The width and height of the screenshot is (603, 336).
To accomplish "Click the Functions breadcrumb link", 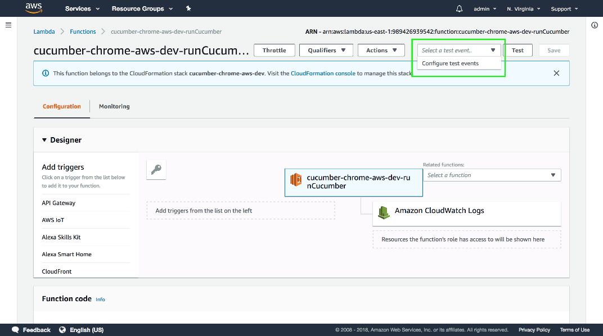I will [83, 31].
